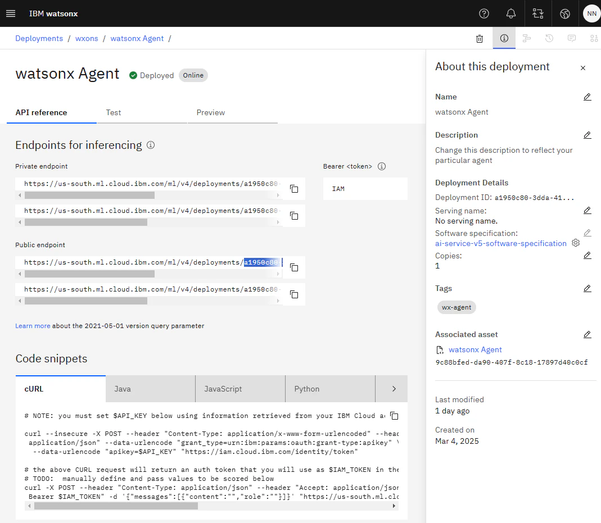Screen dimensions: 601x523
Task: Open the notifications bell
Action: point(511,13)
